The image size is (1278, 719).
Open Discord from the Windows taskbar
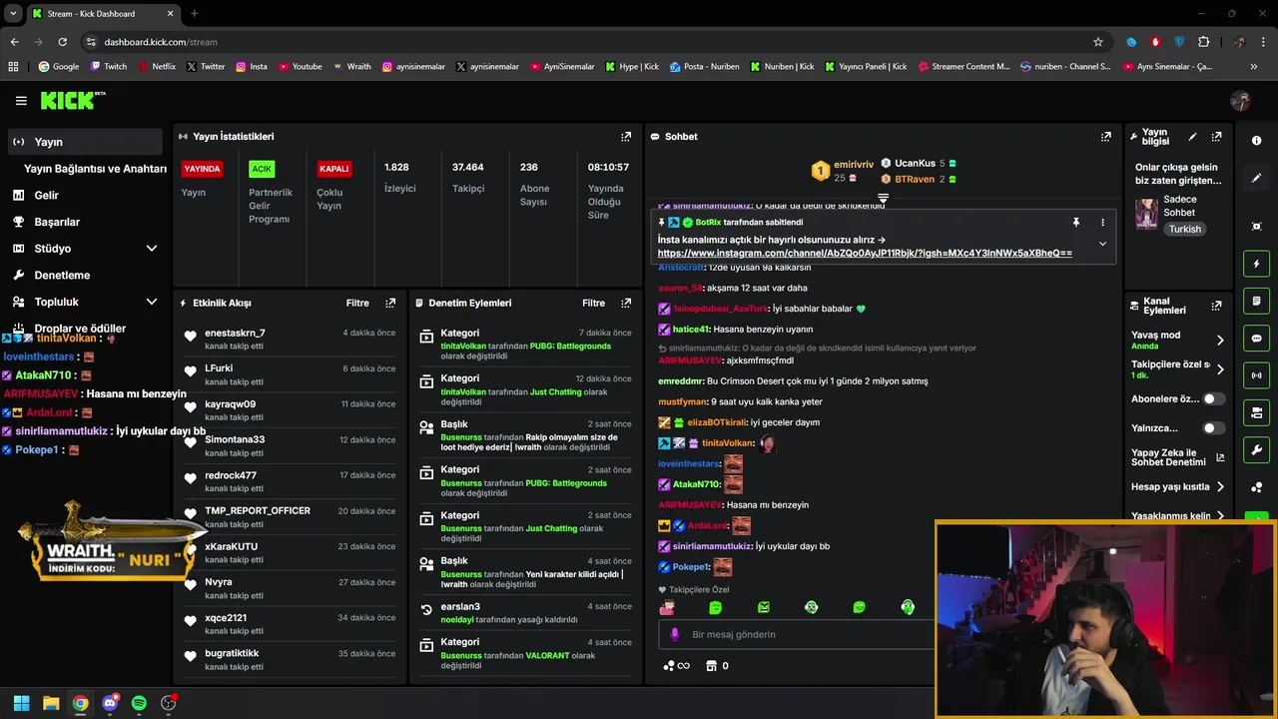click(x=110, y=703)
